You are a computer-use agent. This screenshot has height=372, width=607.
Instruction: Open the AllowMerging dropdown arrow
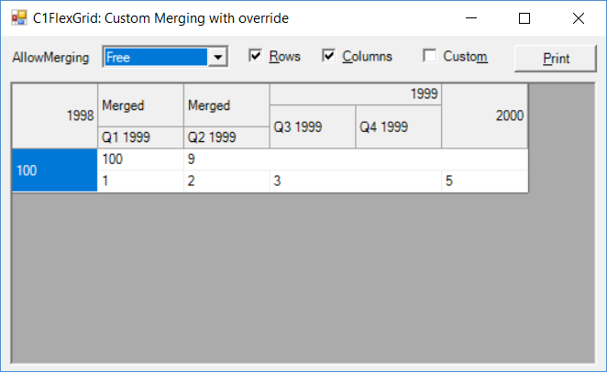[218, 58]
